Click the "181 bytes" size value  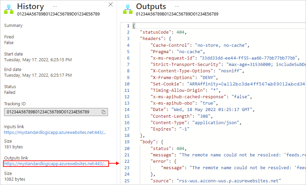(x=13, y=147)
